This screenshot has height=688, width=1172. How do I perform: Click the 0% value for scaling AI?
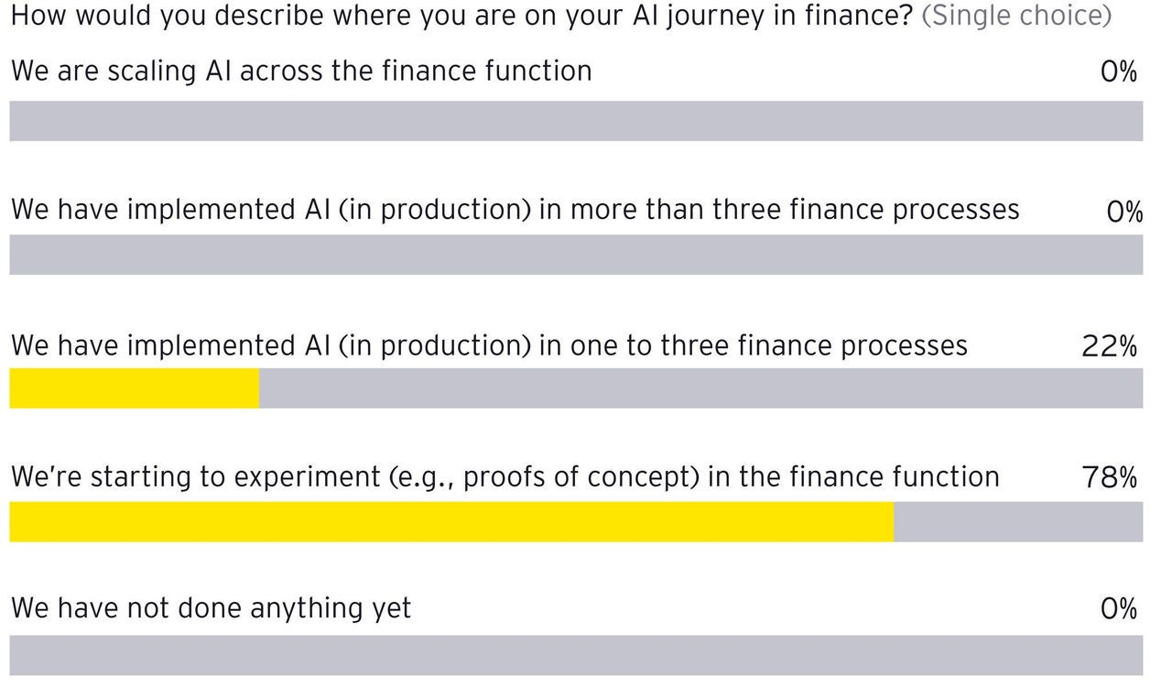1119,71
